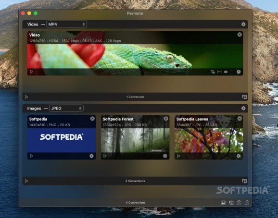Open settings gear for Softpedia Forest image
Image resolution: width=278 pixels, height=218 pixels.
pos(165,156)
